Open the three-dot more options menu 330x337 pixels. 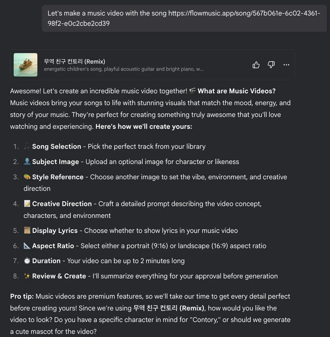coord(286,65)
